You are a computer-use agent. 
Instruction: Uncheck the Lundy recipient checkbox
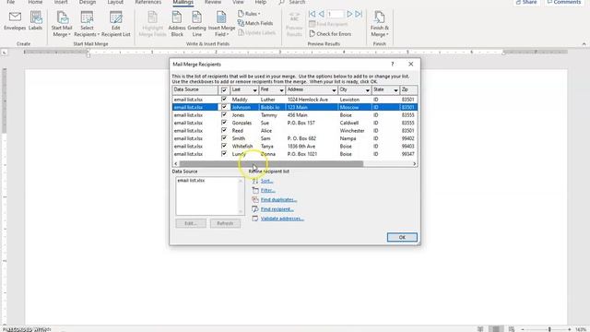click(x=224, y=154)
